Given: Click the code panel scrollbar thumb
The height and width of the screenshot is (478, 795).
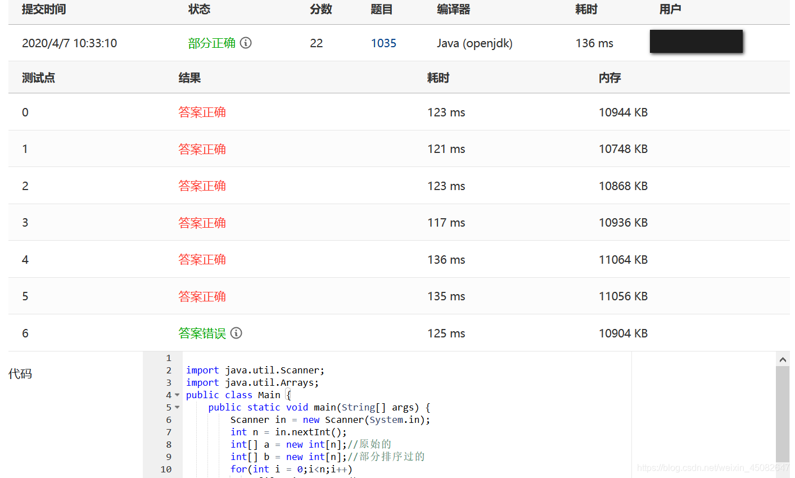Looking at the screenshot, I should coord(783,414).
